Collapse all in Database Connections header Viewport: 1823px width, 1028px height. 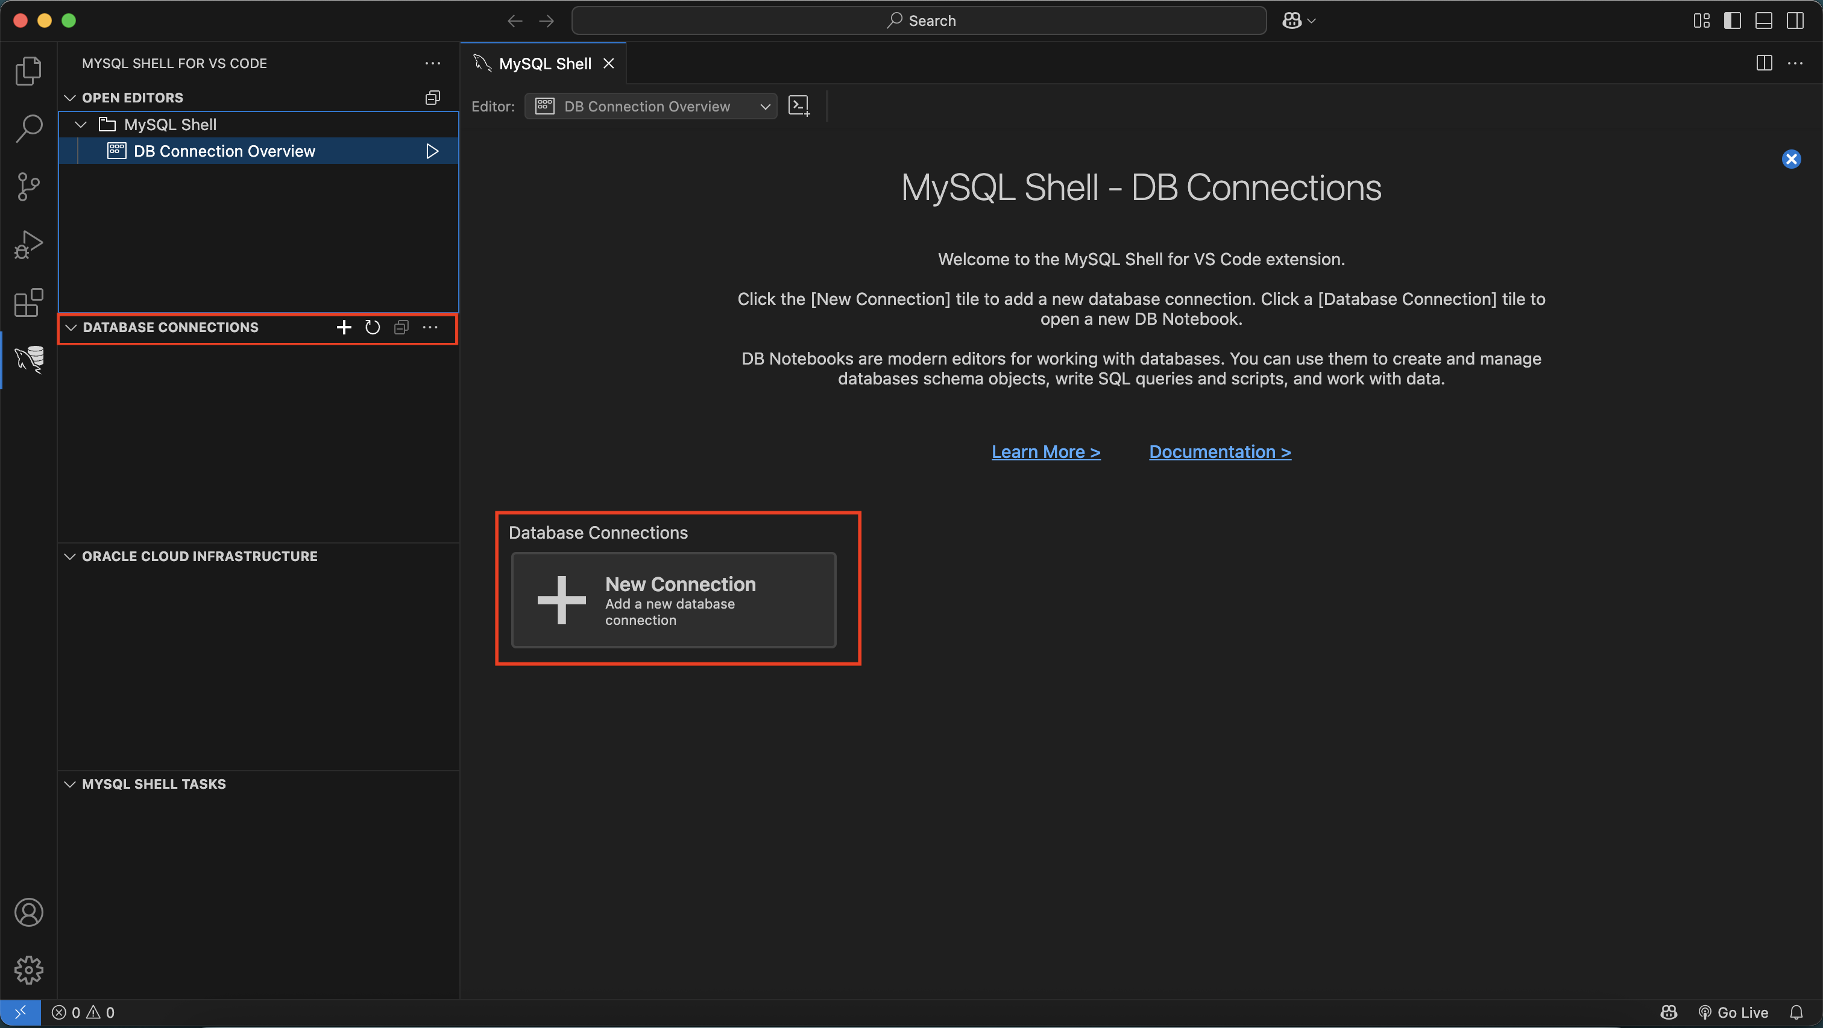(x=401, y=327)
